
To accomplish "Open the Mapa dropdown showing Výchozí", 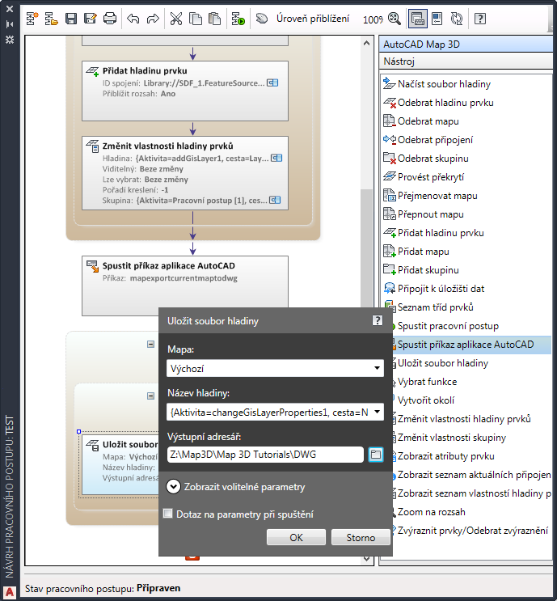I will coord(275,368).
